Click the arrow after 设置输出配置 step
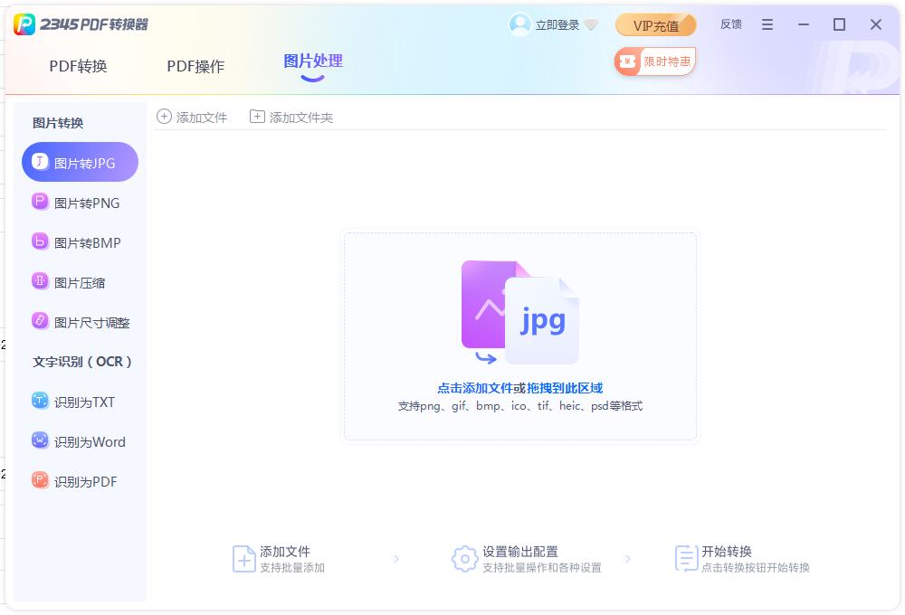The height and width of the screenshot is (615, 905). coord(629,561)
